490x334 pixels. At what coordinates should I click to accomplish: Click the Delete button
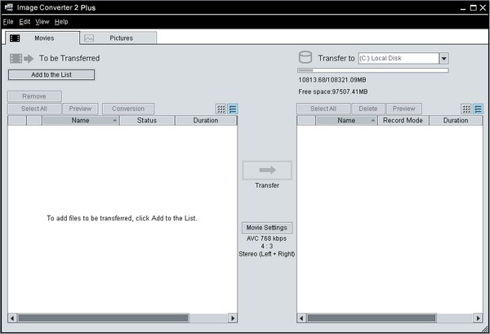click(x=368, y=109)
